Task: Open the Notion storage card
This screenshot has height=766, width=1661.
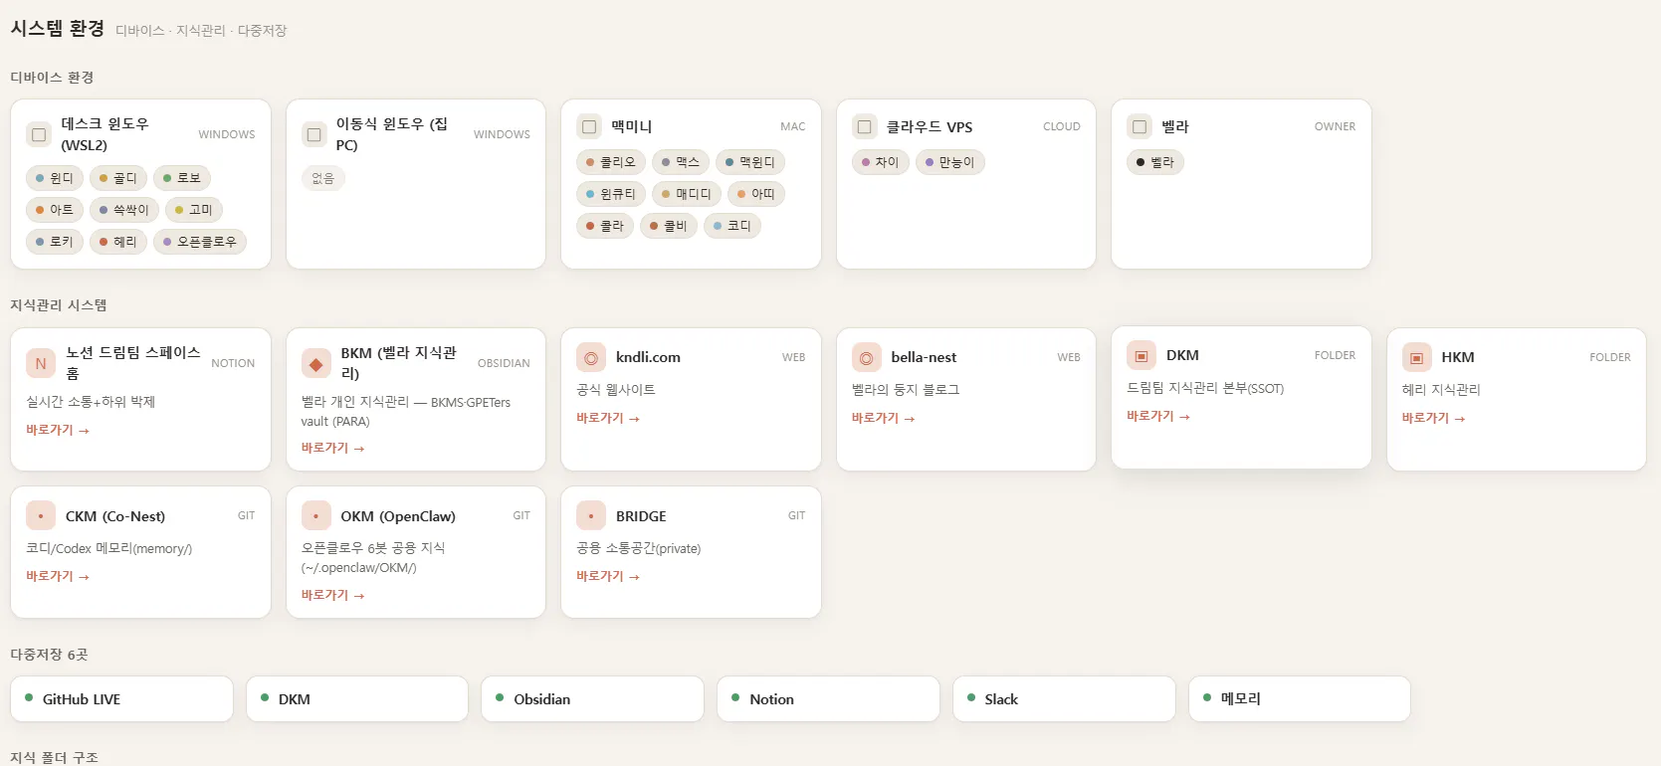Action: tap(829, 699)
